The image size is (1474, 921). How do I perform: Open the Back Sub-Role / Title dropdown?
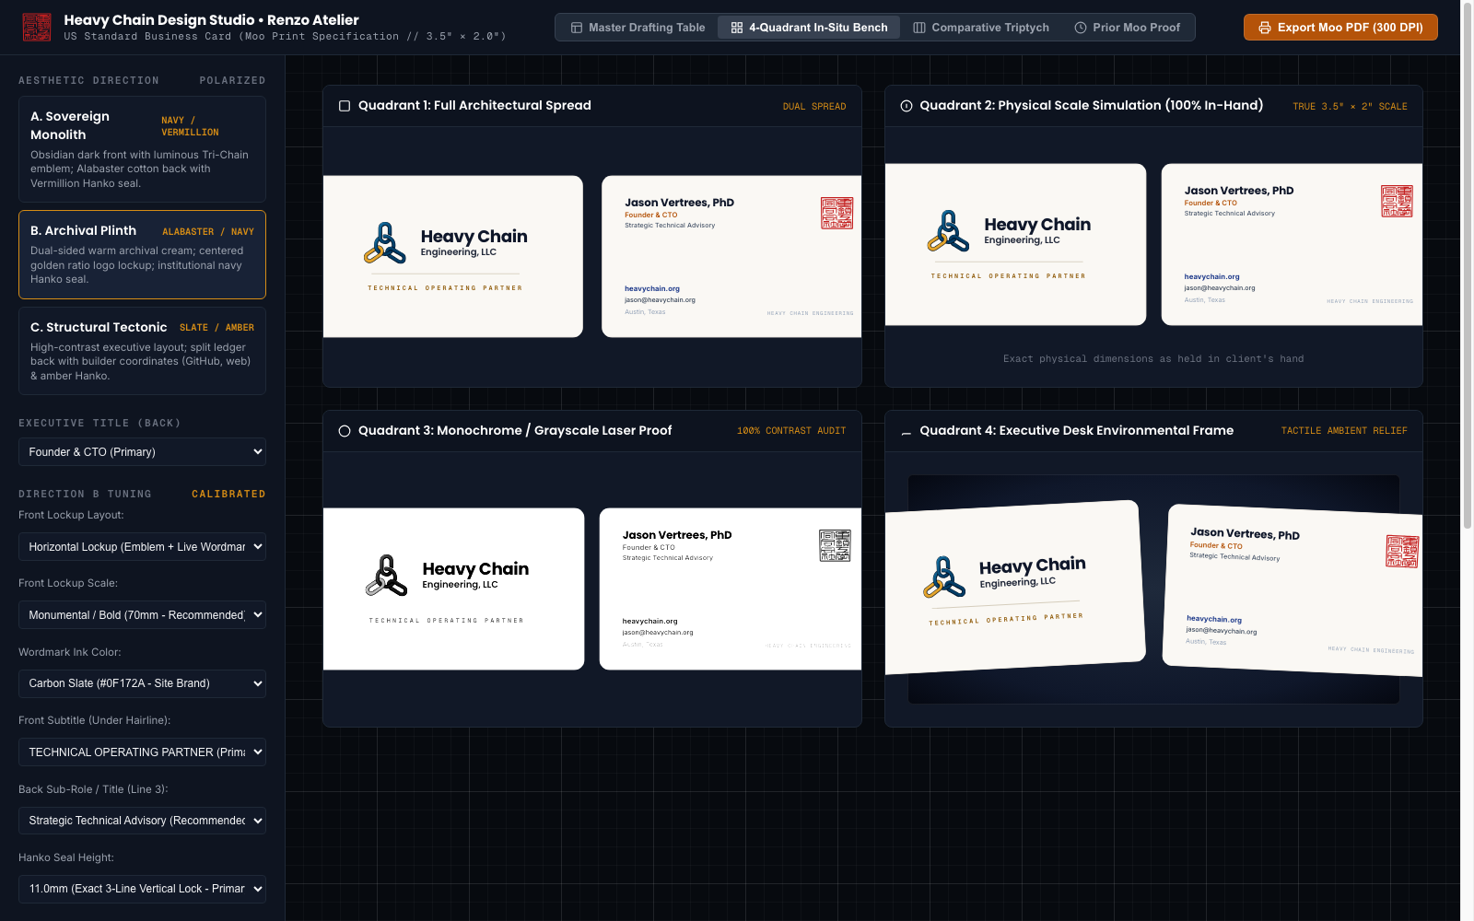142,821
